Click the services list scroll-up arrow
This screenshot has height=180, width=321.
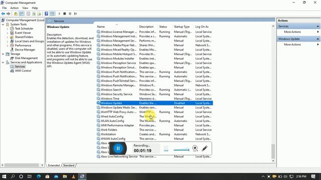pos(273,26)
